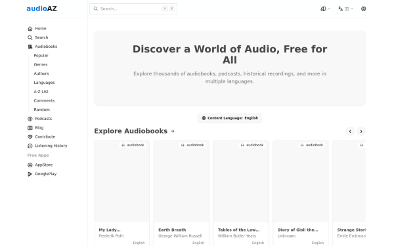Click audiobook badge on My Lady card
394x246 pixels.
[133, 145]
